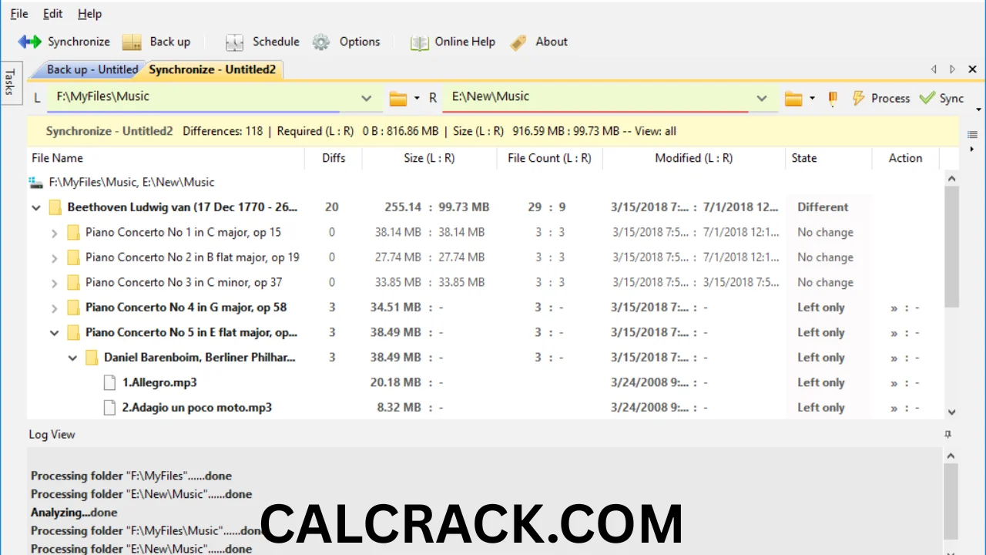Open the right path E:\New\Music dropdown
Image resolution: width=986 pixels, height=555 pixels.
click(762, 98)
